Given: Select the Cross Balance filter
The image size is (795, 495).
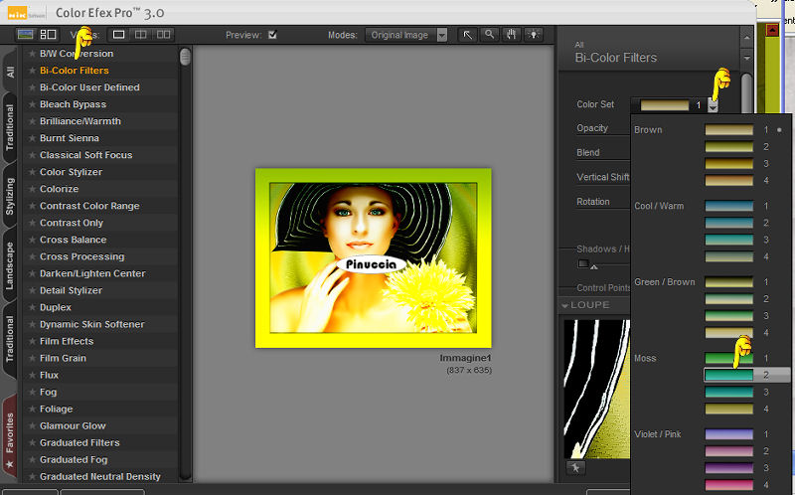Looking at the screenshot, I should [x=73, y=240].
